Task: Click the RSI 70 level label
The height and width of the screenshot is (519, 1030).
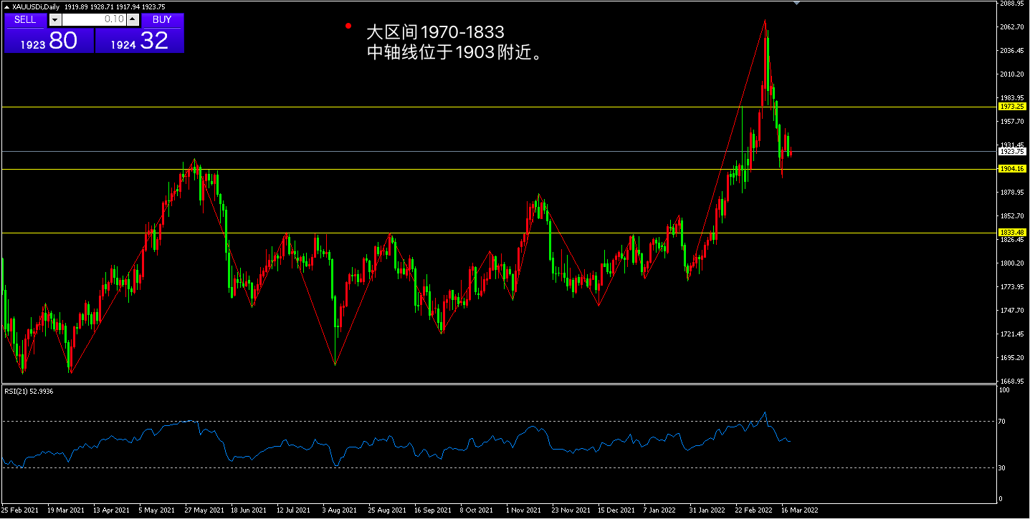Action: tap(1003, 422)
